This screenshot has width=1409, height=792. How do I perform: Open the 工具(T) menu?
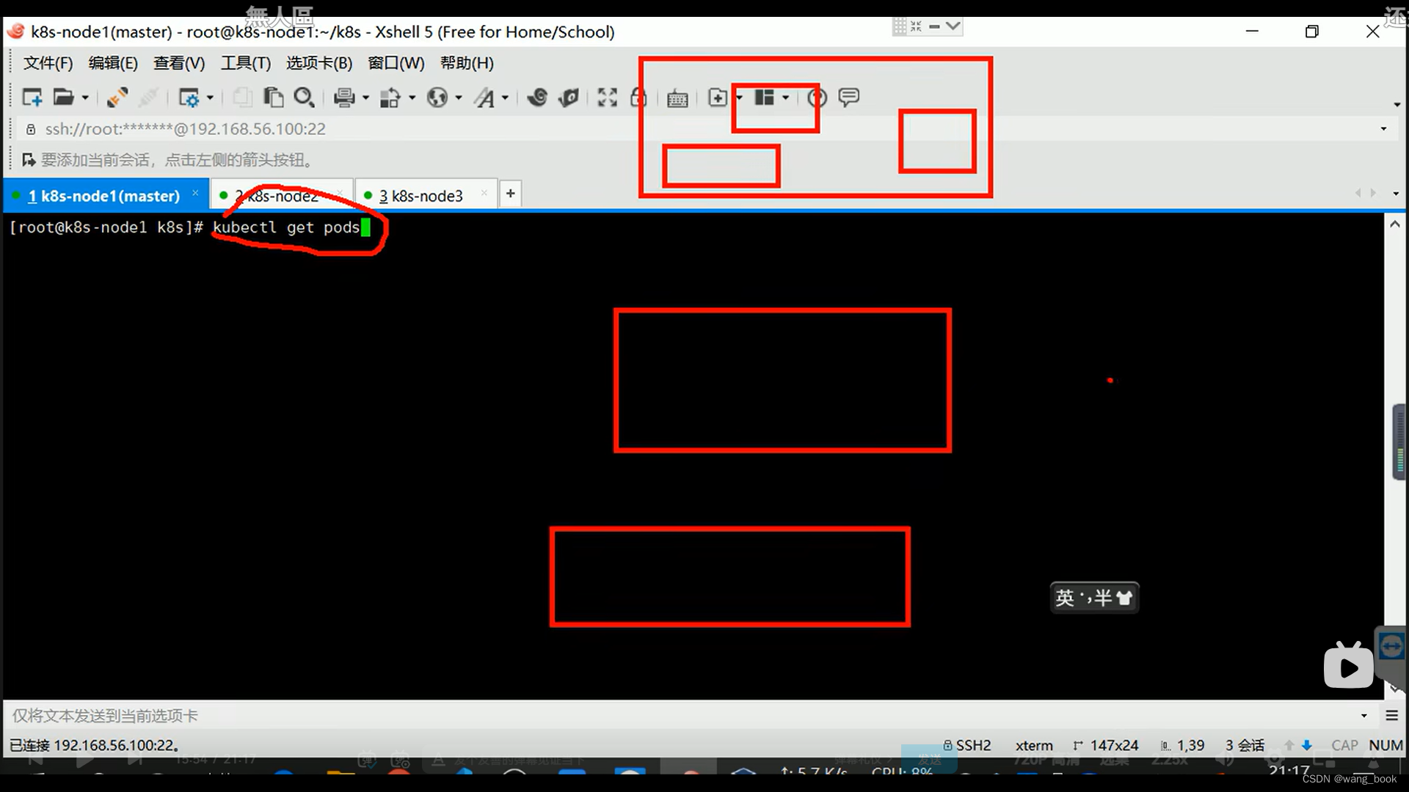(246, 63)
